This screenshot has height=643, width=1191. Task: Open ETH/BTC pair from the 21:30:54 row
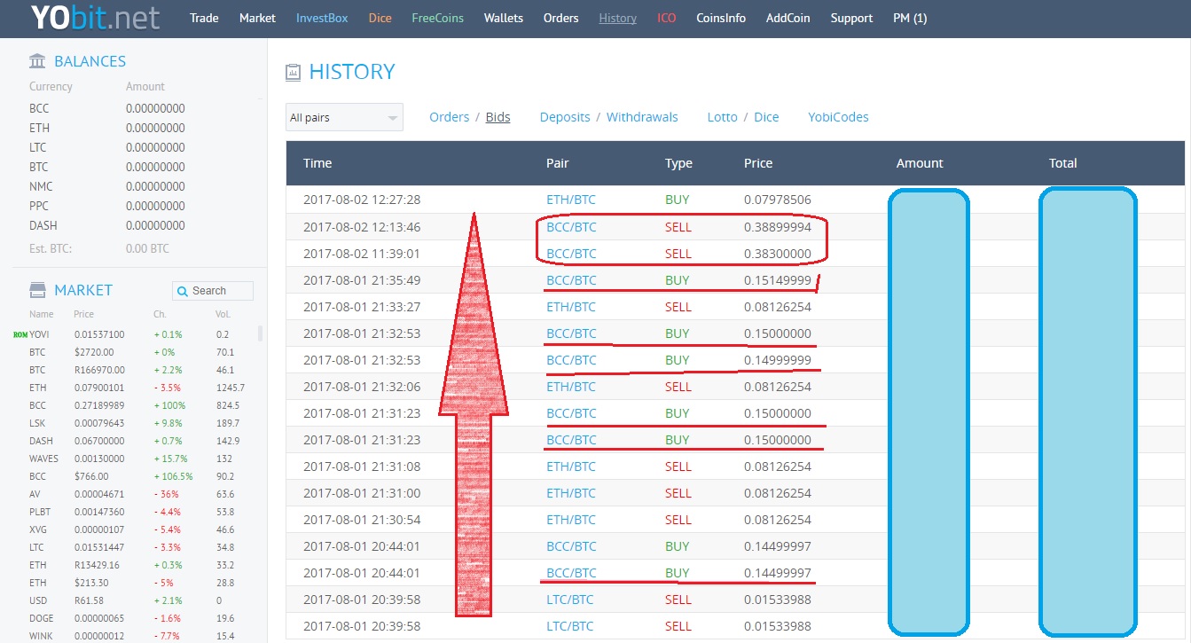(x=571, y=520)
